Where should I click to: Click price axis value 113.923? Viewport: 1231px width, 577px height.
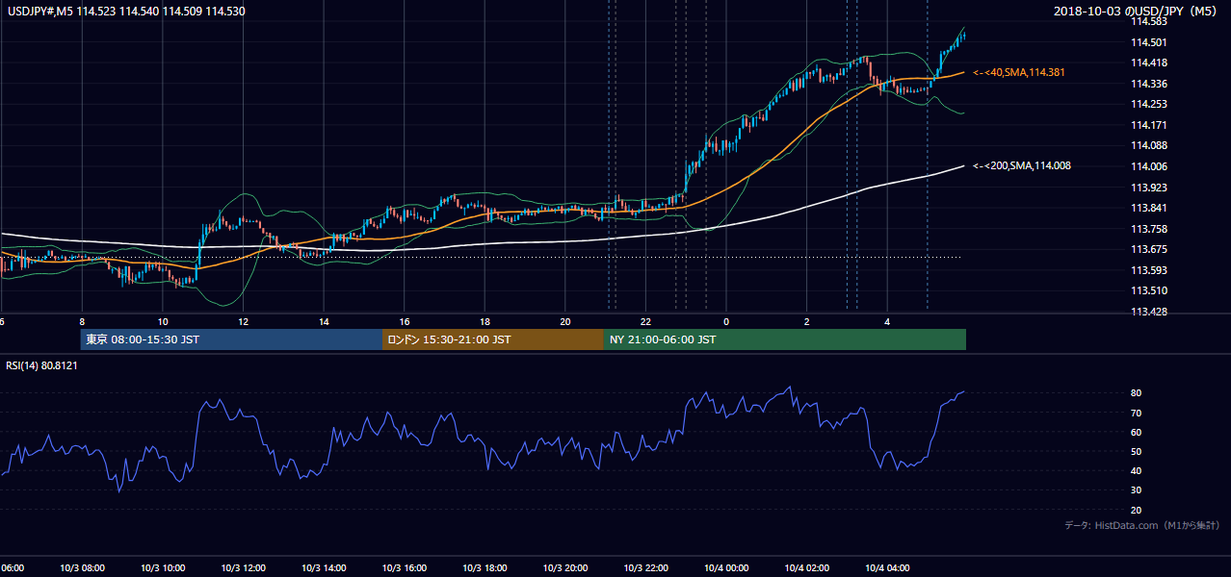(1149, 188)
